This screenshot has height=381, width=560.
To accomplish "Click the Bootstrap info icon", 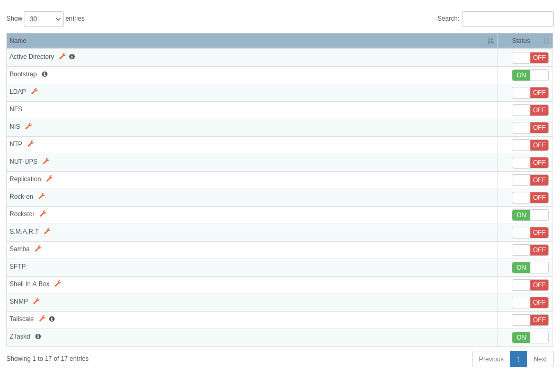I will pos(45,74).
